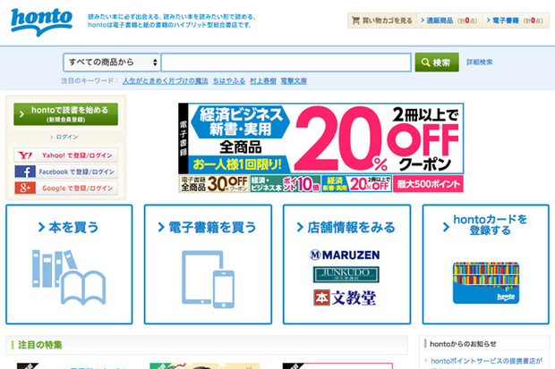
Task: Click the ログイン link
Action: click(x=67, y=137)
